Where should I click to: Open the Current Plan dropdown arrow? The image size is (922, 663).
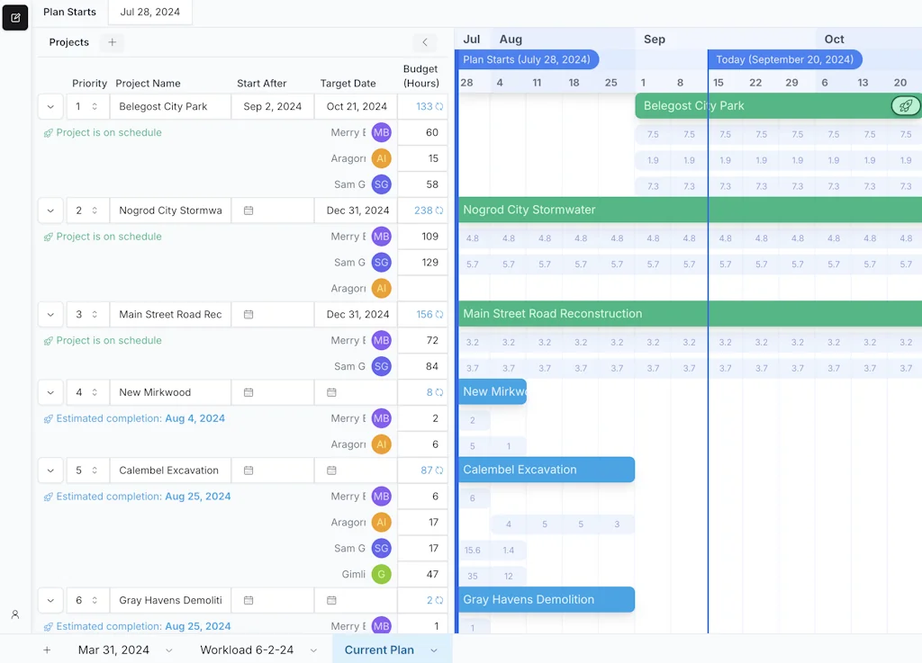[435, 650]
